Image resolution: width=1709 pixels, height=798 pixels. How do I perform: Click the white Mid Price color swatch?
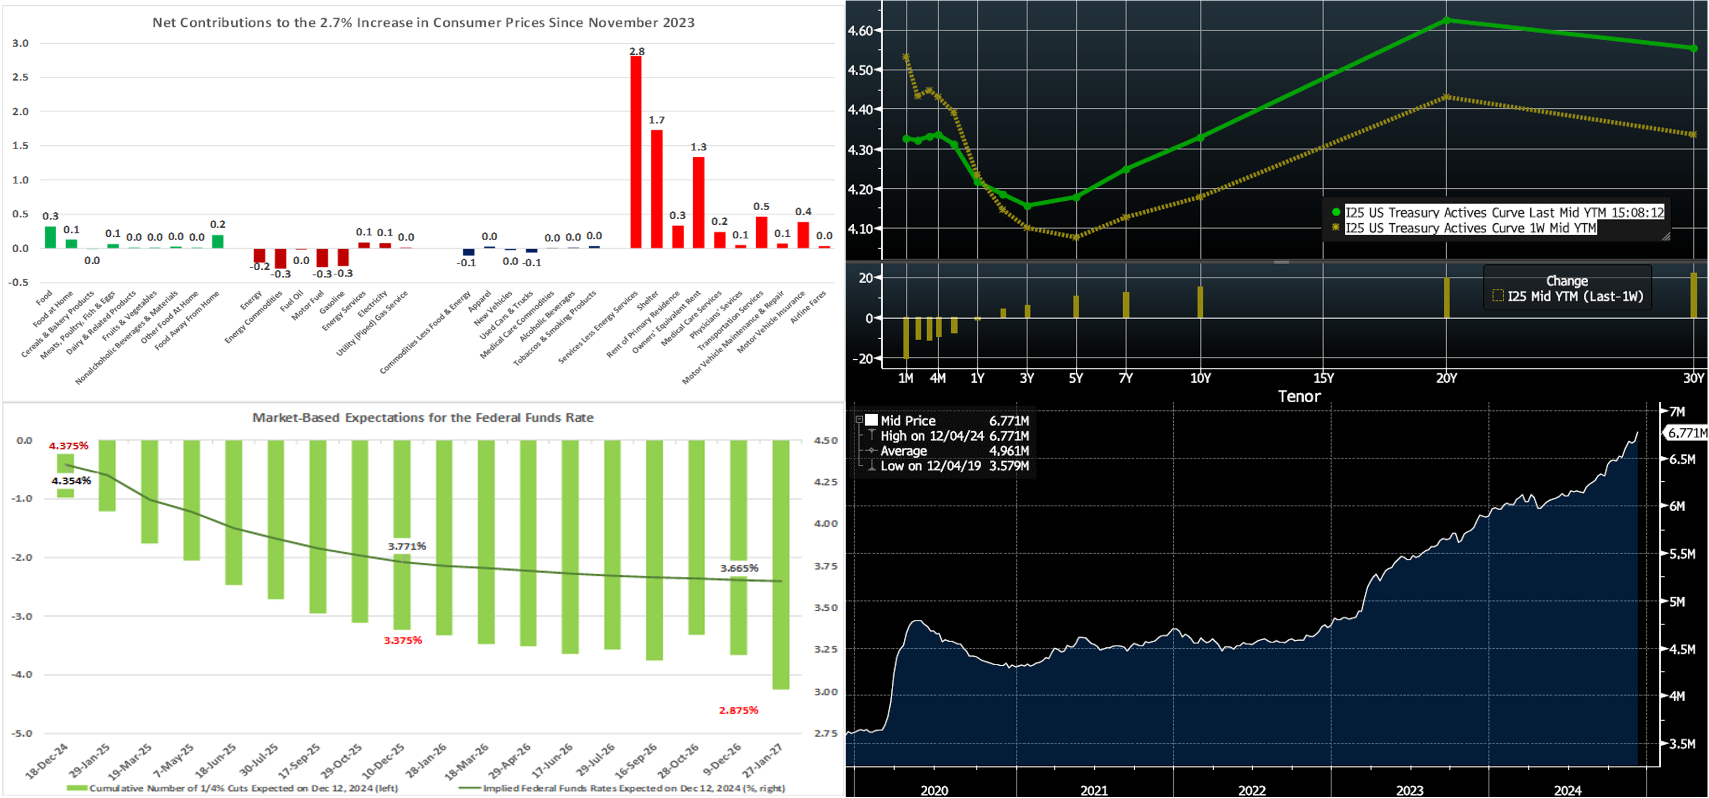point(871,420)
